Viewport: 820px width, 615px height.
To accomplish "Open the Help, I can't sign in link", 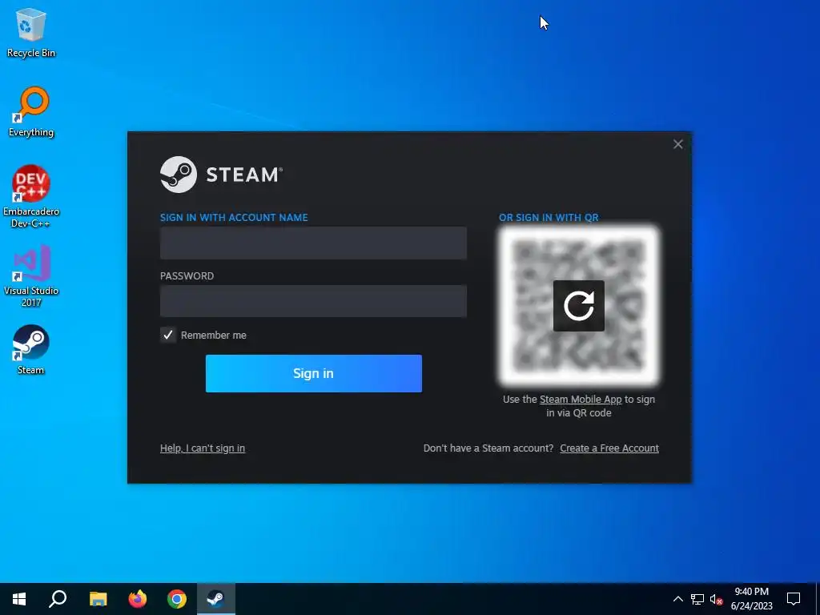I will (x=203, y=448).
